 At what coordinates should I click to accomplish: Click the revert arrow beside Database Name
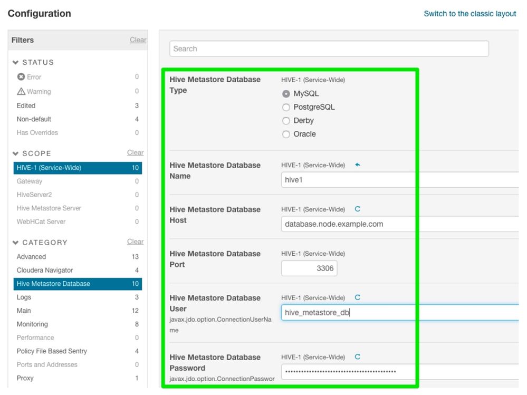[x=357, y=165]
